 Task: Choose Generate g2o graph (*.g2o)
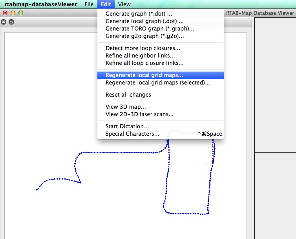(x=144, y=36)
